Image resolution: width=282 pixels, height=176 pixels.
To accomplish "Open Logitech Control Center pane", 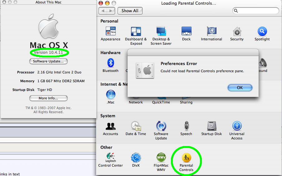I will click(110, 160).
